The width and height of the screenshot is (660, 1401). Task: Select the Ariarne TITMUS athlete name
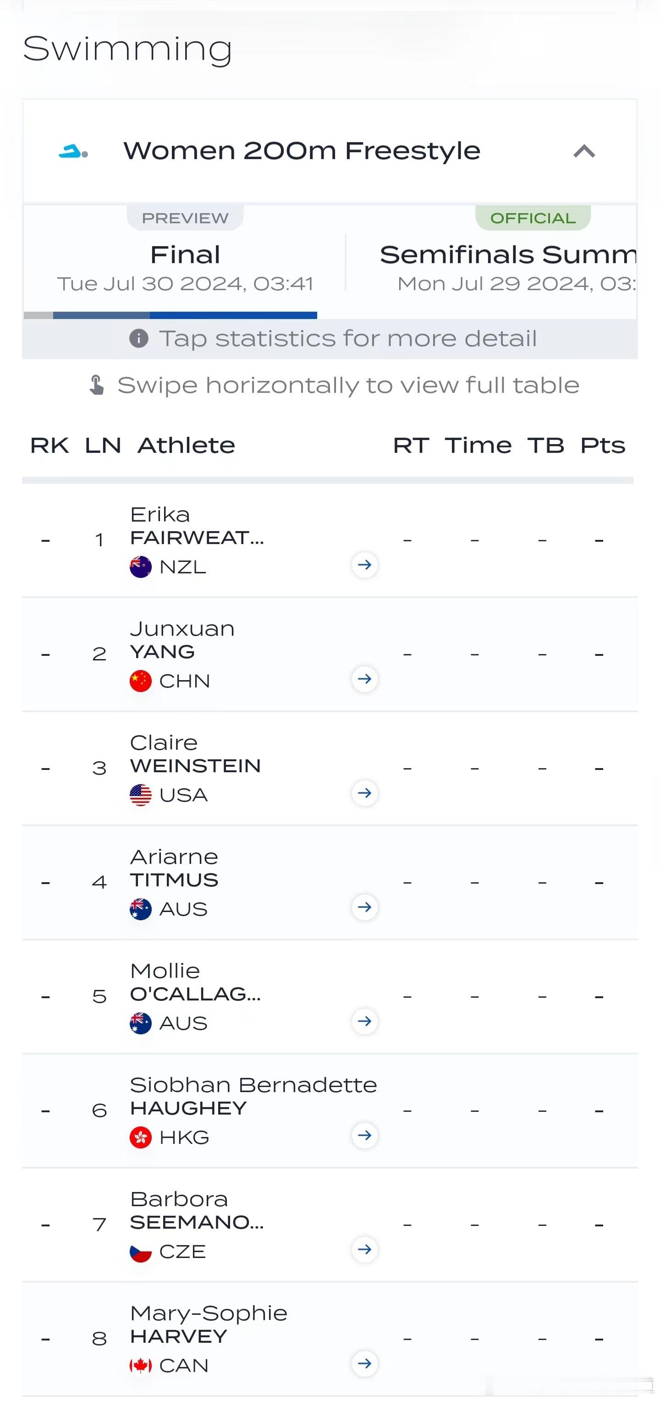click(174, 868)
